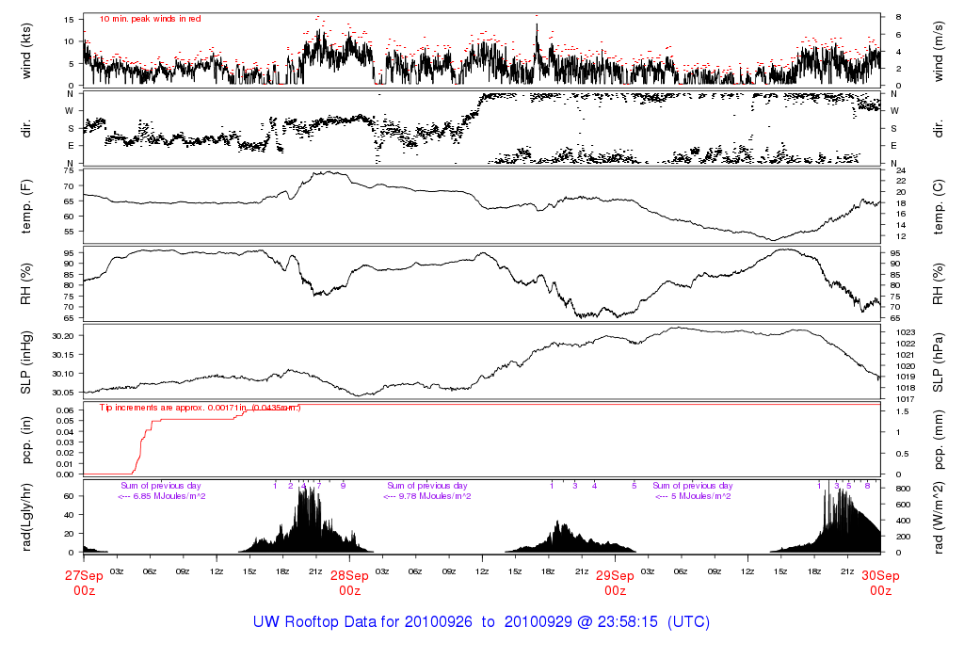964x659 pixels.
Task: Click the '15' tick on wind (kts) axis
Action: pyautogui.click(x=69, y=20)
